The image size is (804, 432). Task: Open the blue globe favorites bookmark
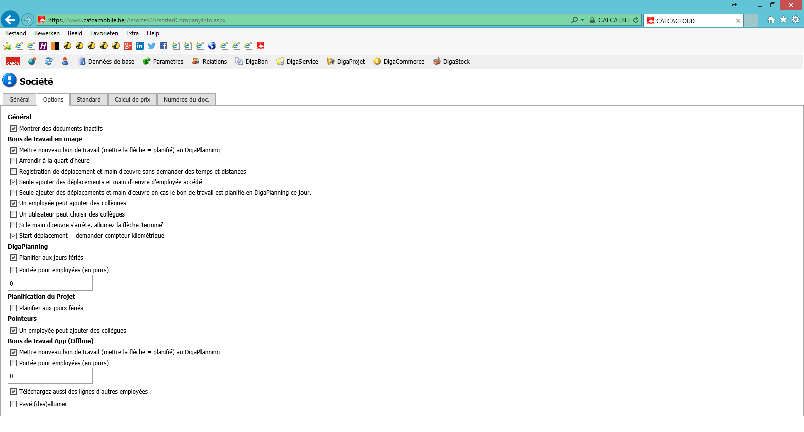tap(212, 46)
